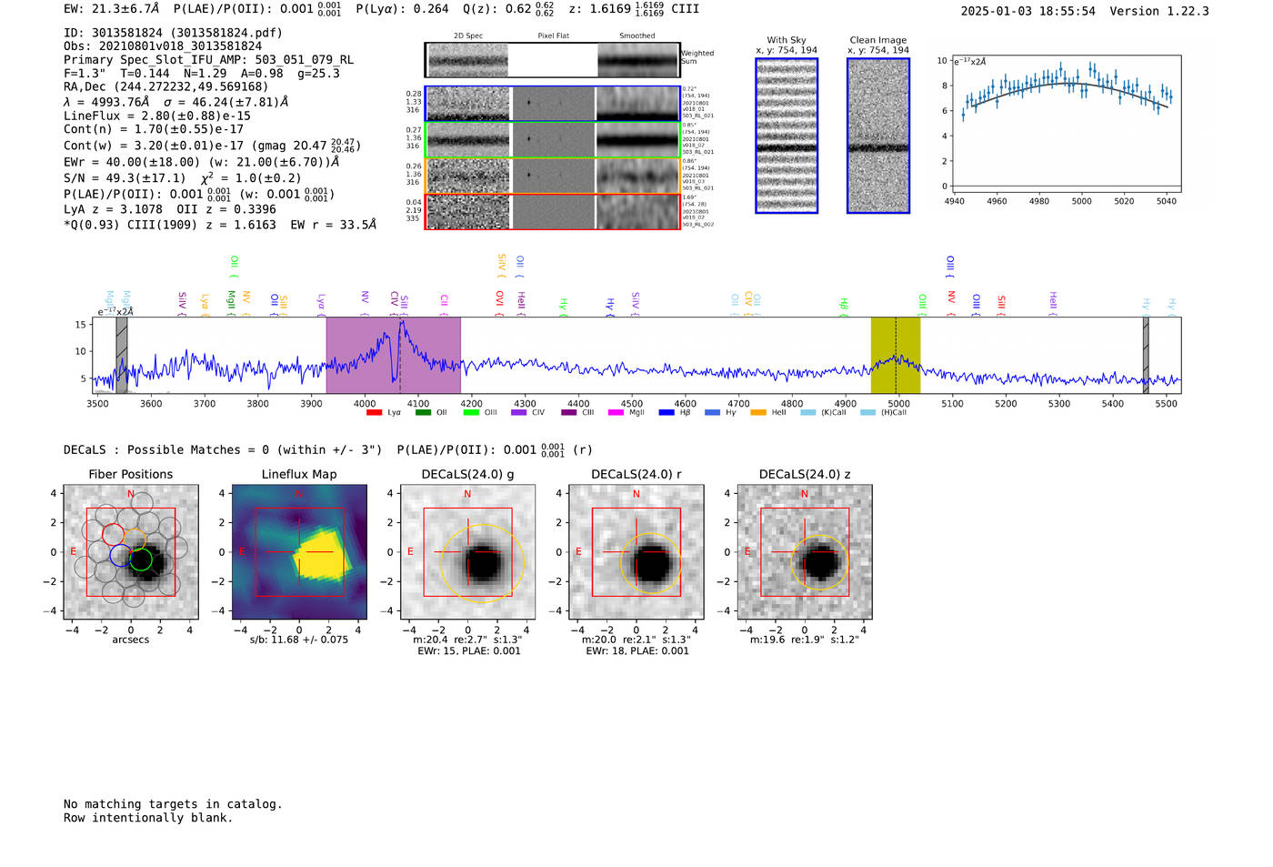
Task: Click the orange fiber circle in Fiber Positions
Action: point(135,539)
